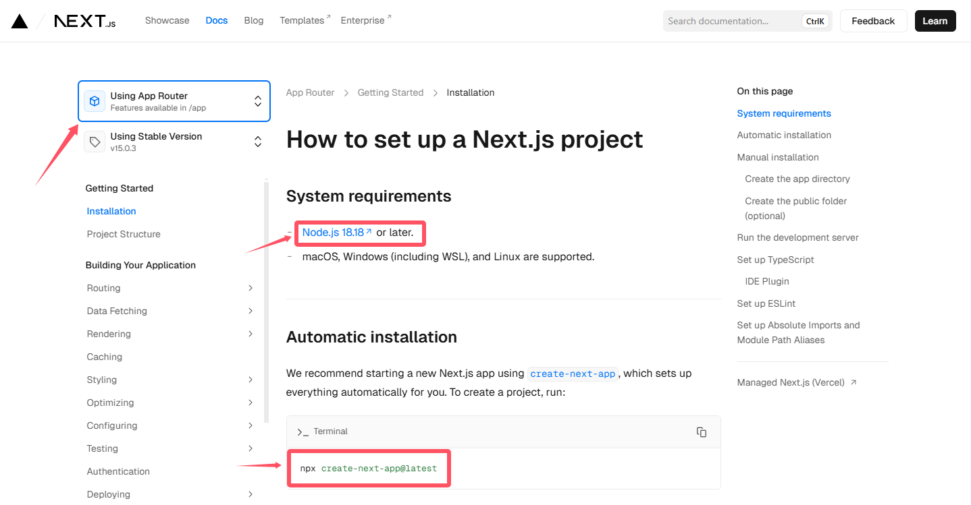The width and height of the screenshot is (971, 505).
Task: Jump to Create the app directory
Action: [797, 179]
